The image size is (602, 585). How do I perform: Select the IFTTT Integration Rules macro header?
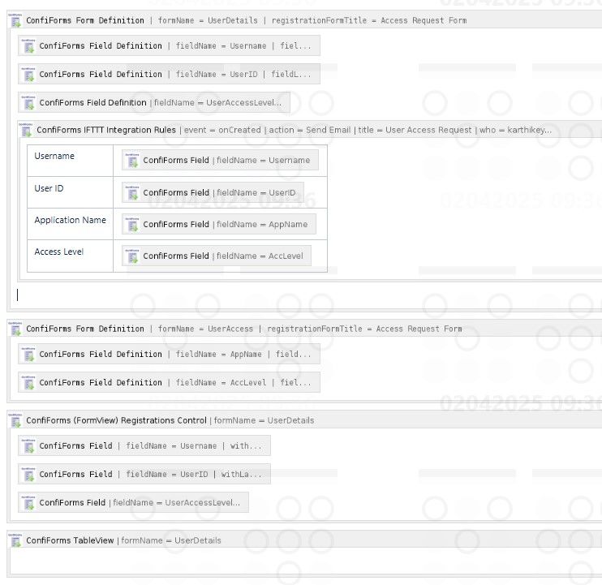(x=310, y=130)
